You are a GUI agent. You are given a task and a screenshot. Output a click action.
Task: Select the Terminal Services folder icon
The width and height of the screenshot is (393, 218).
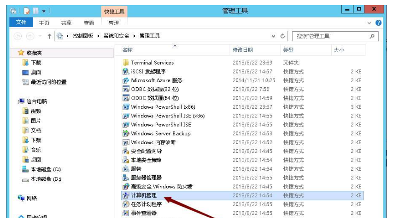pos(126,62)
